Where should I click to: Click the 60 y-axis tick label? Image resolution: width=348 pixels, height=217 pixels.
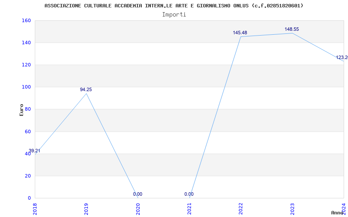click(27, 132)
